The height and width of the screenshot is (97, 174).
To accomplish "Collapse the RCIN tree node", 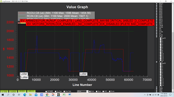I will (x=157, y=36).
